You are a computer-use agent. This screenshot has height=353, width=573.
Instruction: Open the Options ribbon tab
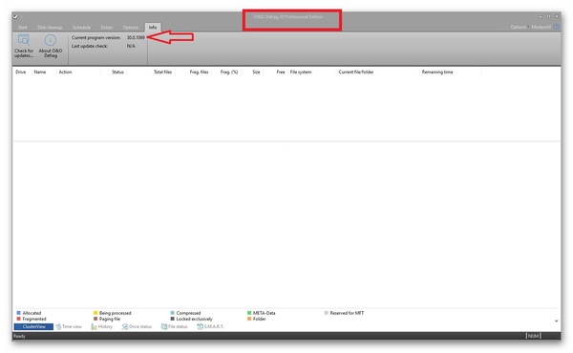(131, 28)
